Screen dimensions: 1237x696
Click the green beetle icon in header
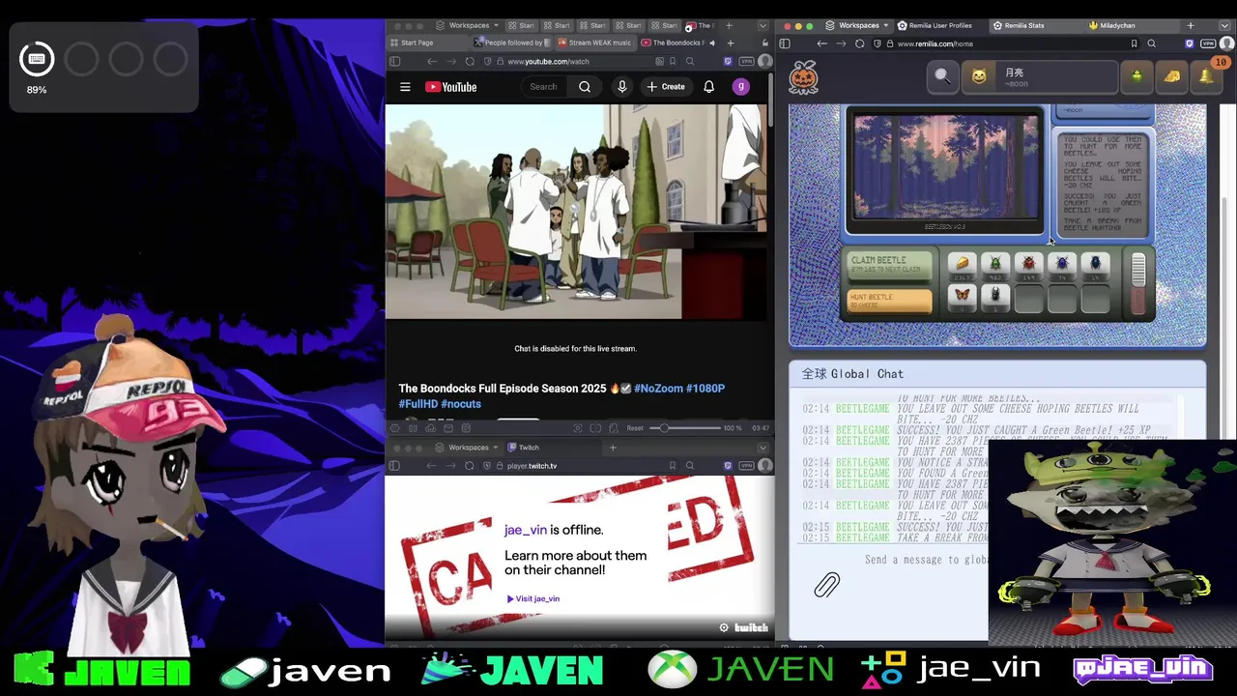pos(1136,76)
